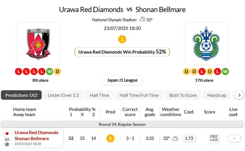This screenshot has width=245, height=151.
Task: Open the Half Time/Full Time tab
Action: [x=139, y=95]
